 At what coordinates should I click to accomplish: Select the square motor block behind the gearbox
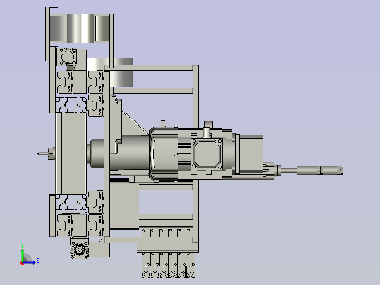pos(251,154)
